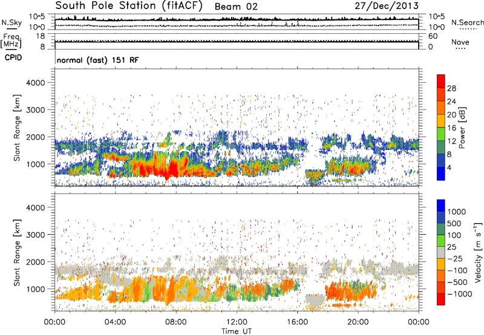Click the "Power [dB]" colorbar title

[462, 128]
